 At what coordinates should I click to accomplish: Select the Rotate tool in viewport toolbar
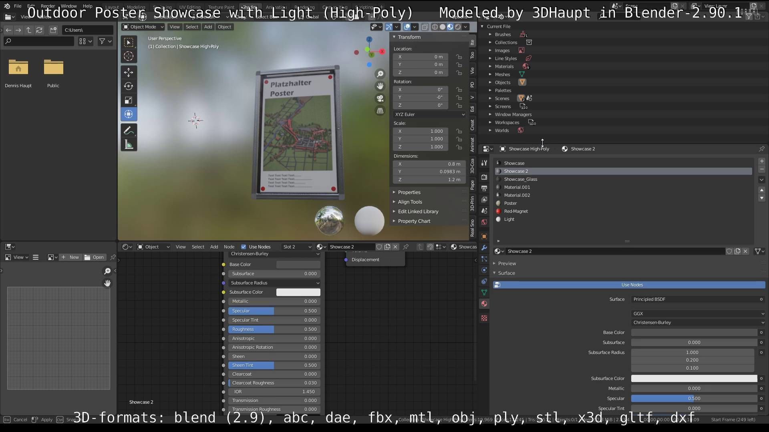(129, 86)
